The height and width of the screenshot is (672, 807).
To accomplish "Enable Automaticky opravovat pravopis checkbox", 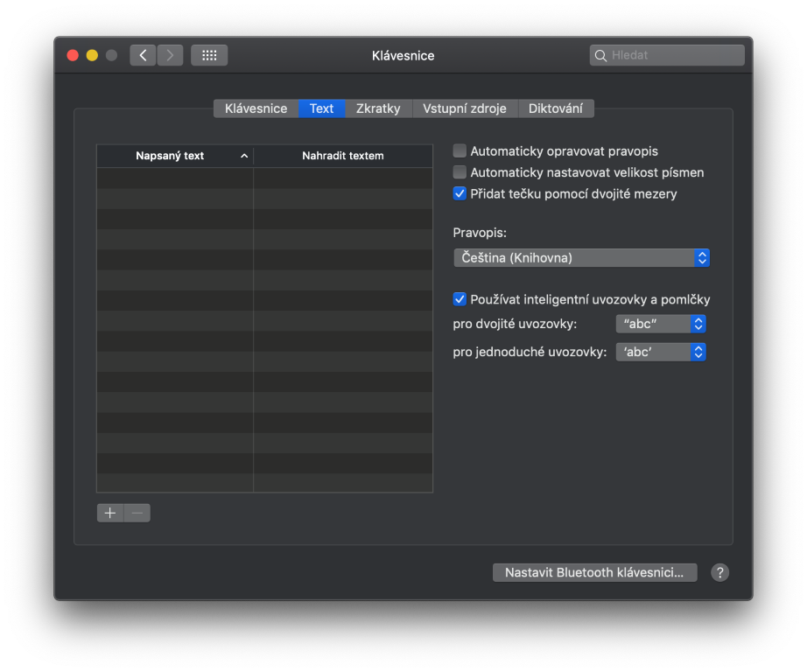I will click(460, 151).
